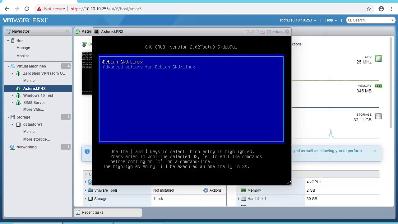Collapse the datastore1 tree node
Image resolution: width=398 pixels, height=224 pixels.
(x=12, y=124)
